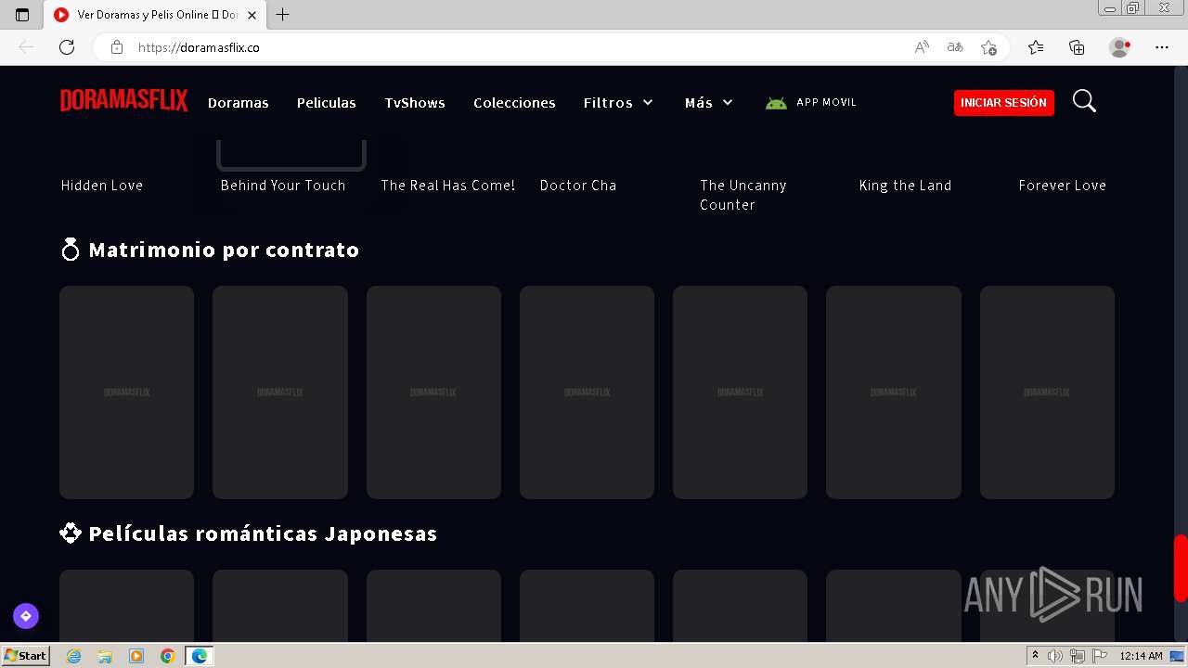
Task: Go back with browser arrow
Action: [26, 47]
